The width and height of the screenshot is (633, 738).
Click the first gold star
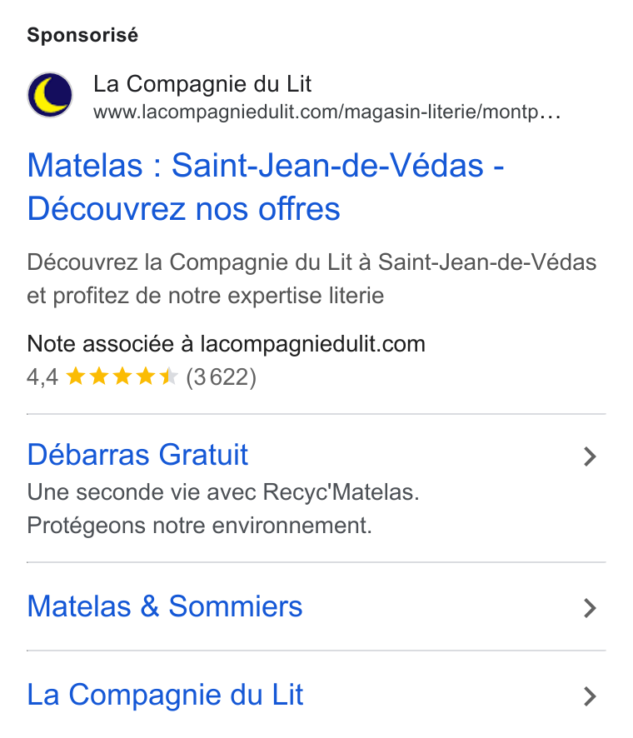click(75, 377)
